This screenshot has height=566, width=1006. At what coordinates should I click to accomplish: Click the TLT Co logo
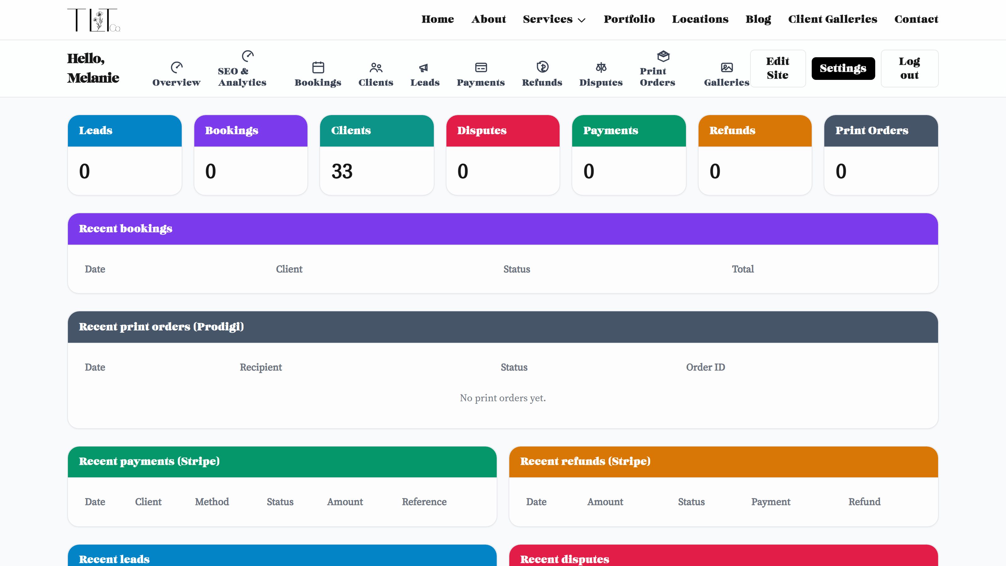pos(93,20)
